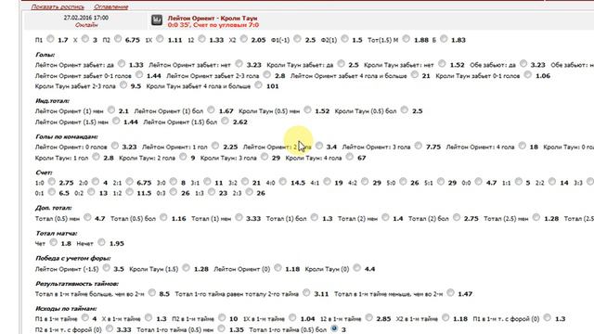Viewport: 594px width, 334px height.
Task: Select Ф2(1) radio with odds 1.5
Action: pos(344,39)
